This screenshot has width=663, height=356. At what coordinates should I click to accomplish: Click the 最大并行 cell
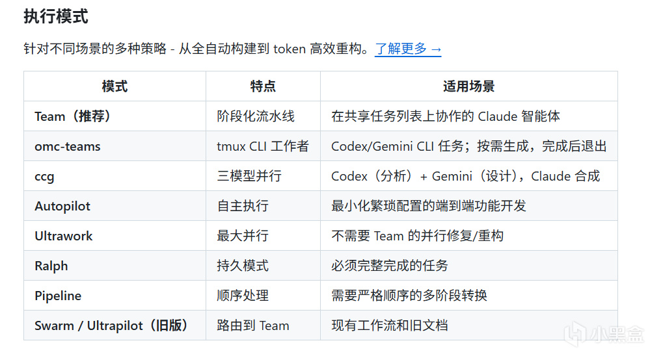pyautogui.click(x=263, y=236)
